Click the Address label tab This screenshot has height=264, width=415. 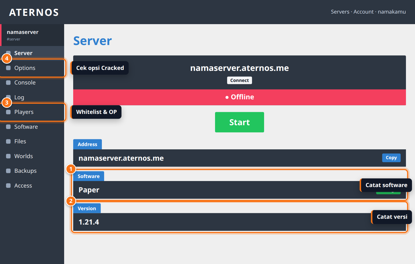click(x=87, y=144)
